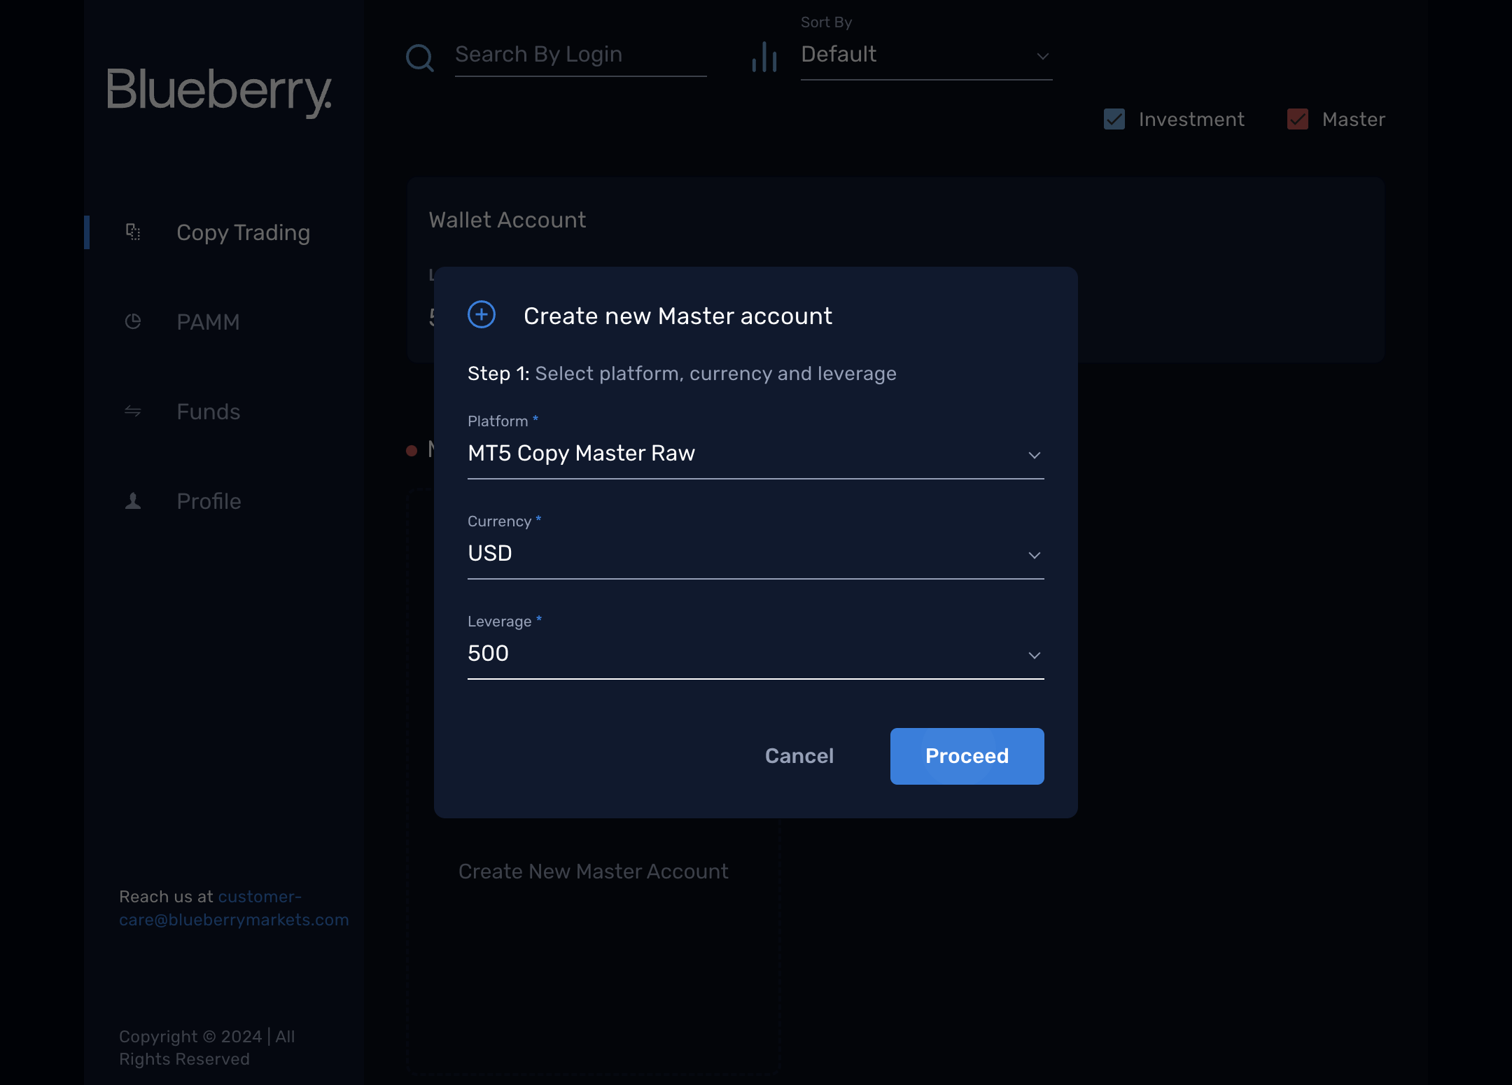Uncheck the Investment checkbox

point(1114,119)
